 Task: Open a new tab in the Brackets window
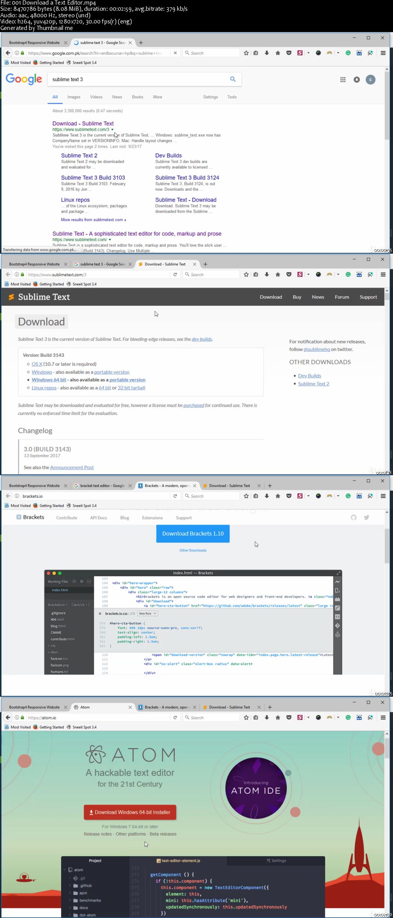[x=270, y=486]
